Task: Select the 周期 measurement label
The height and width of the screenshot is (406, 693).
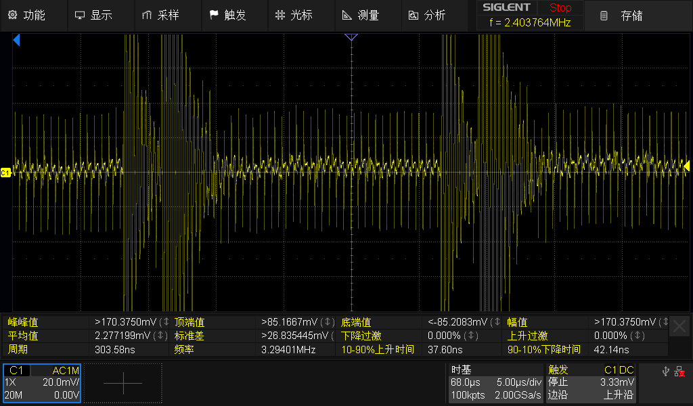Action: click(x=18, y=349)
